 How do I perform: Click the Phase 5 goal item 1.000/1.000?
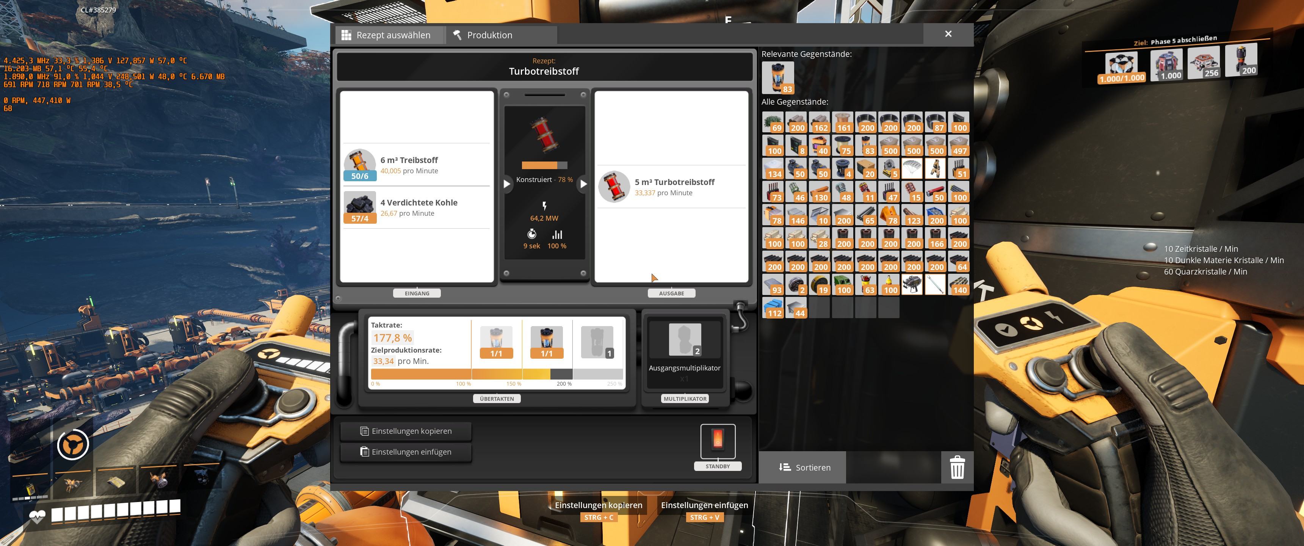coord(1121,67)
